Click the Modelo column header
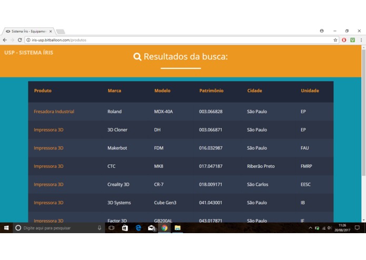This screenshot has width=366, height=260. coord(162,91)
